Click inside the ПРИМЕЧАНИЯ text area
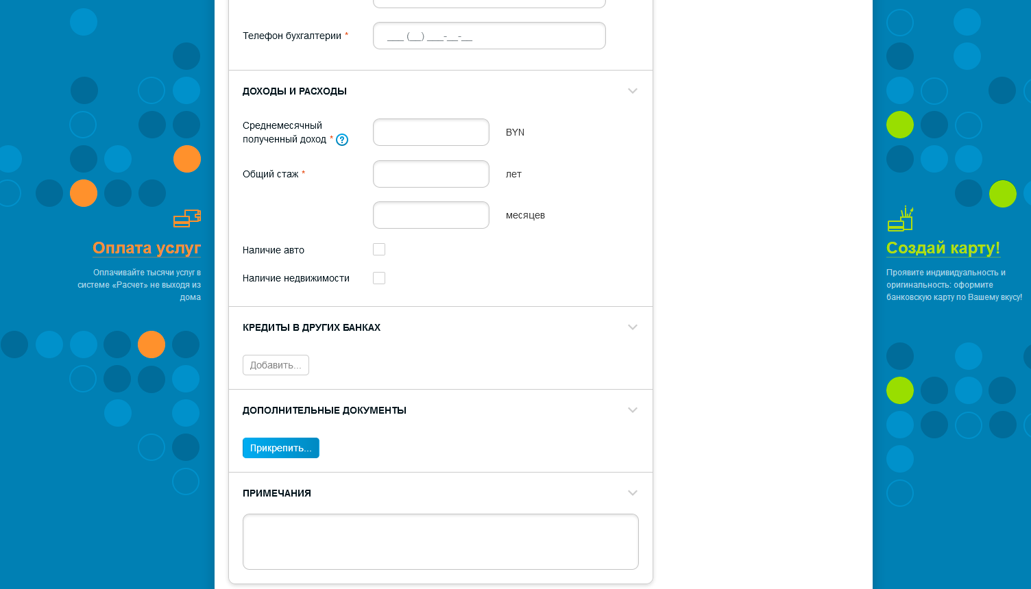The height and width of the screenshot is (589, 1031). [441, 542]
